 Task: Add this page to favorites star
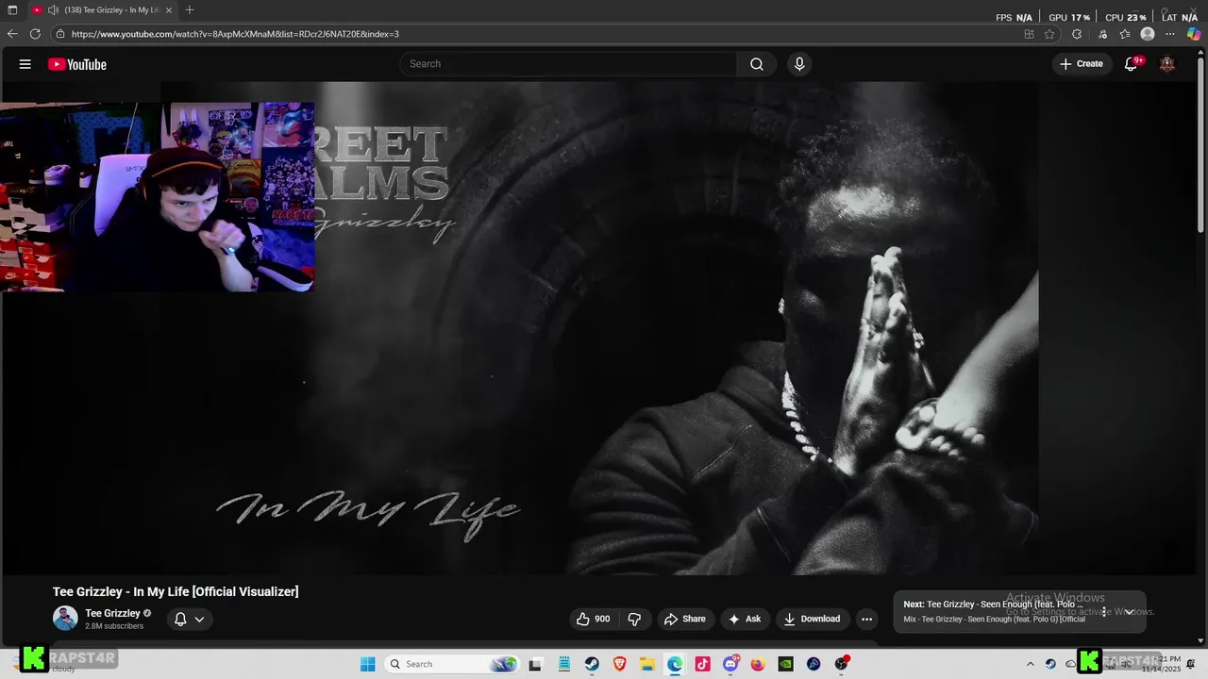pyautogui.click(x=1049, y=34)
